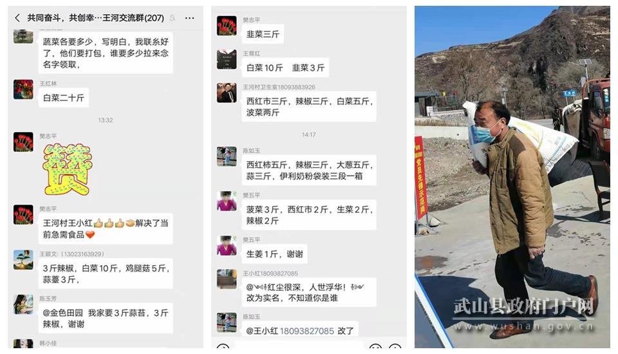Tap 王河村卫生室18093883926 sender name

click(x=279, y=87)
